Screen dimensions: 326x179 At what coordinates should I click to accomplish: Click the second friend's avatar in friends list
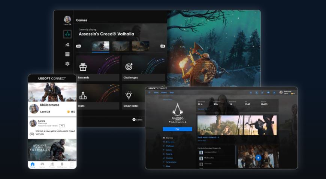(201, 158)
